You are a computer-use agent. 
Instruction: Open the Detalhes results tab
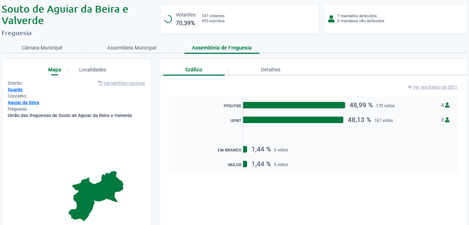click(270, 70)
